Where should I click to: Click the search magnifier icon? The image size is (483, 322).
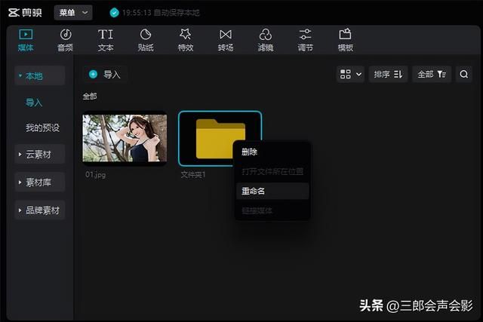tap(464, 74)
